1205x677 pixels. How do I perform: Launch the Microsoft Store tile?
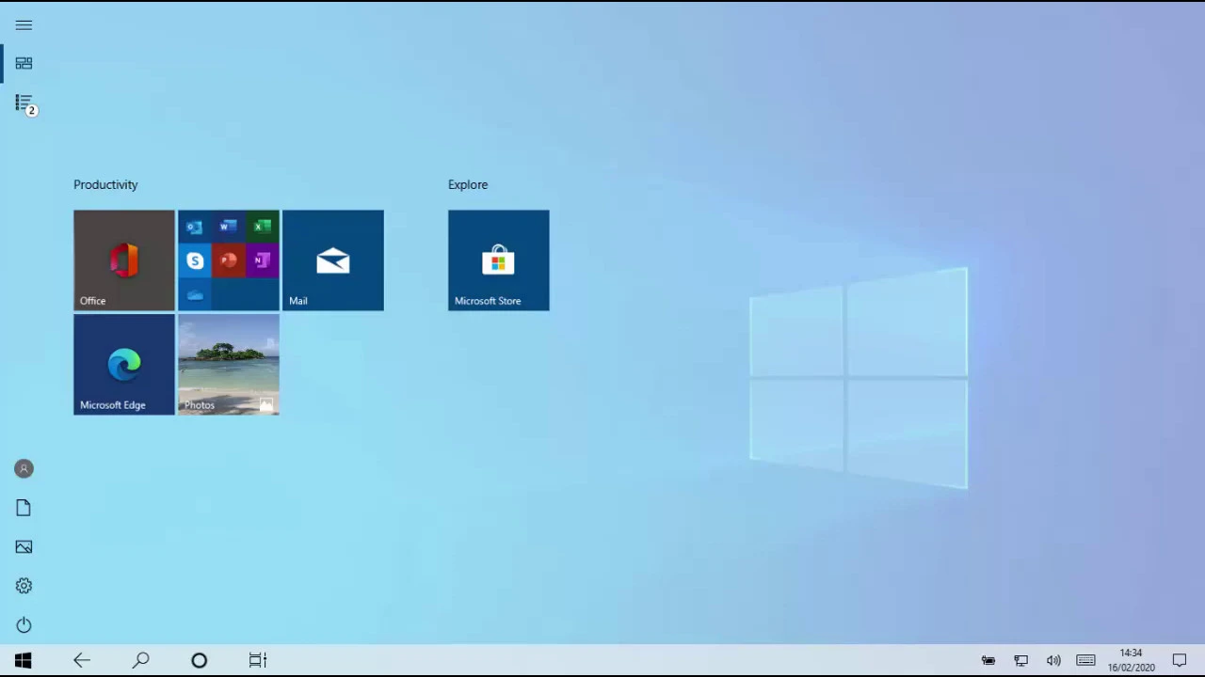click(x=499, y=260)
